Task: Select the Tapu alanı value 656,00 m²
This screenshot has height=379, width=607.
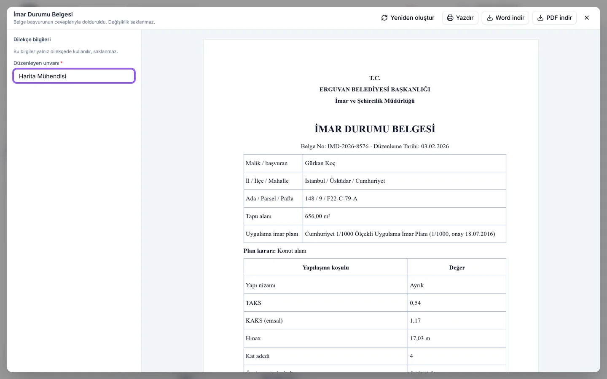Action: (x=318, y=216)
